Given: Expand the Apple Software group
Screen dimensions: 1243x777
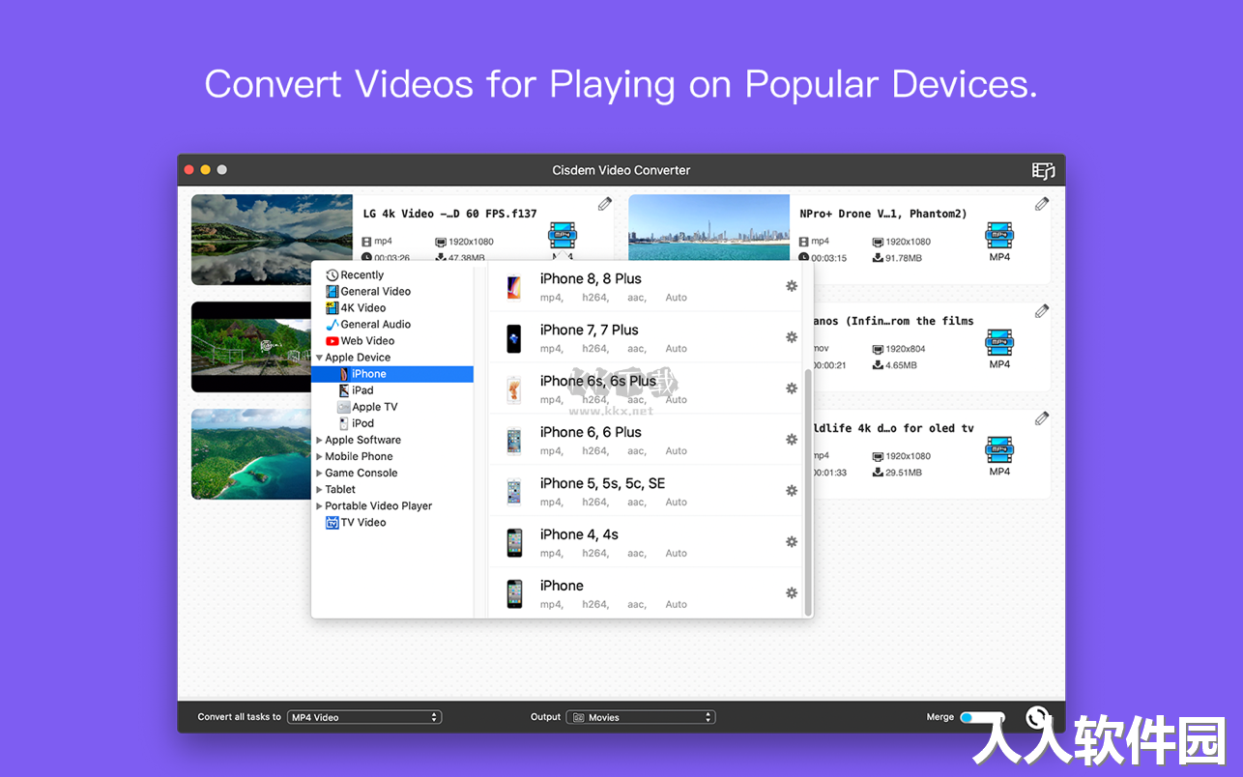Looking at the screenshot, I should click(319, 440).
